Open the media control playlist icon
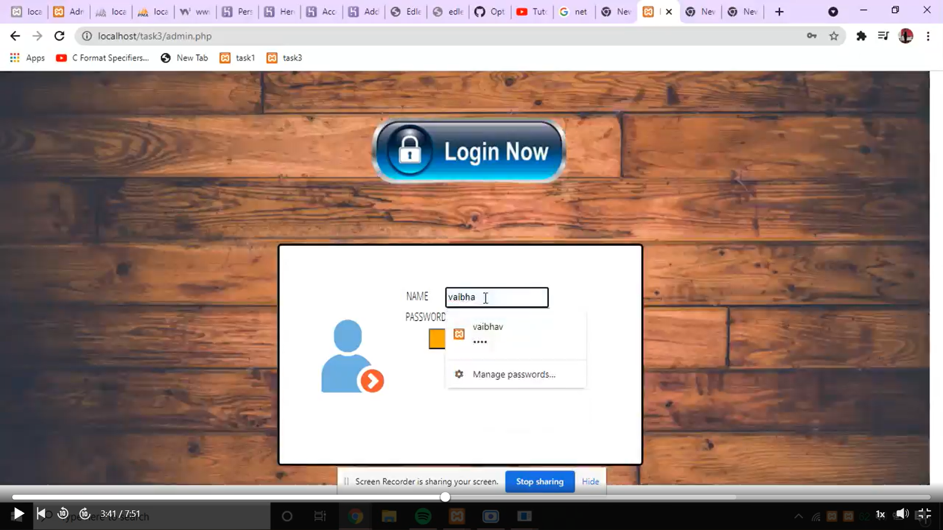 tap(883, 36)
